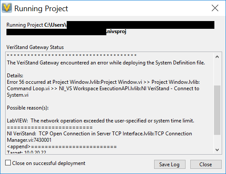Click the scroll-down arrow of status log

point(217,150)
